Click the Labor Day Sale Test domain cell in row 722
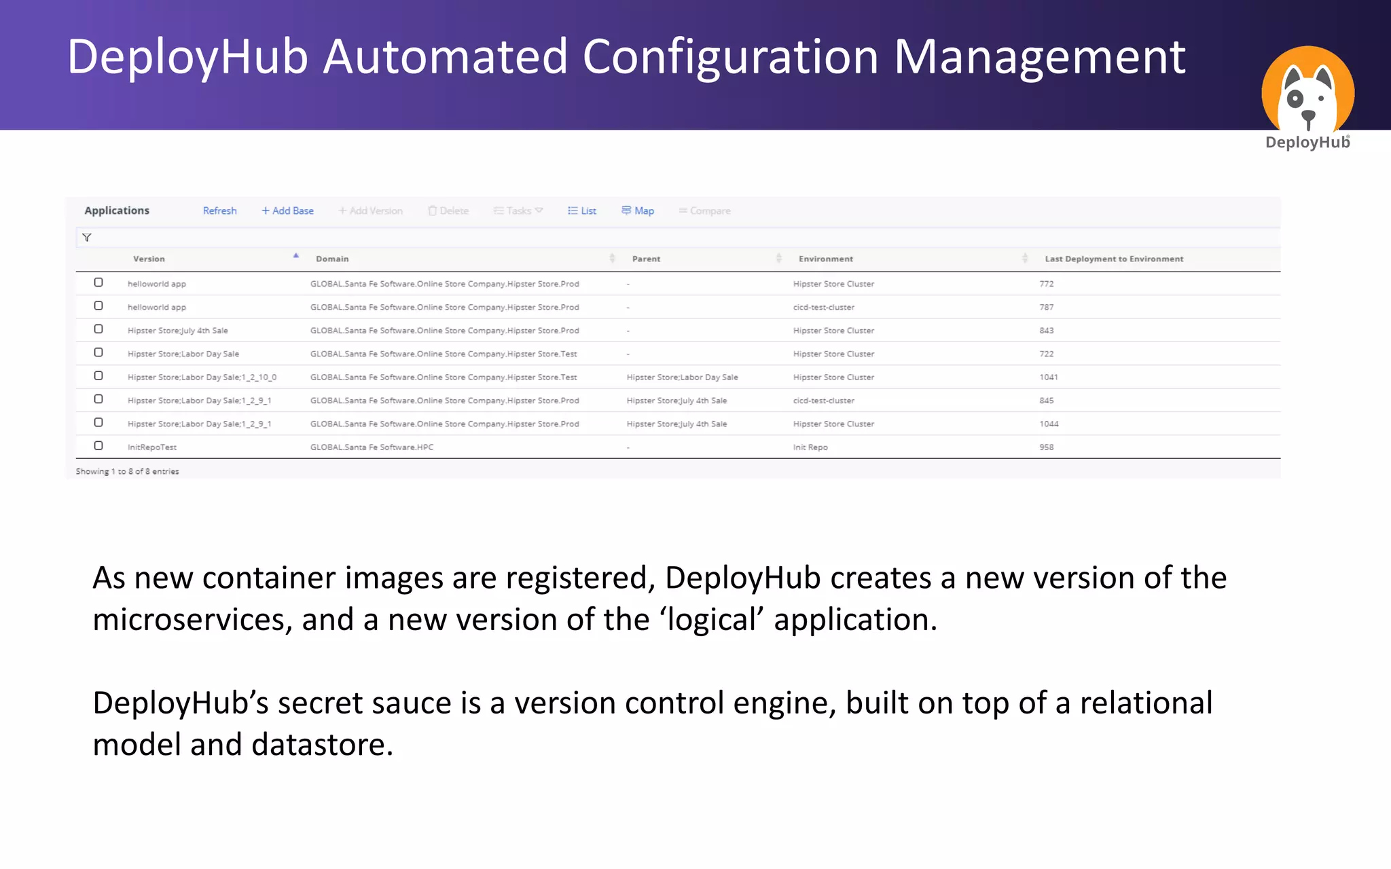Viewport: 1391px width, 869px height. point(444,354)
